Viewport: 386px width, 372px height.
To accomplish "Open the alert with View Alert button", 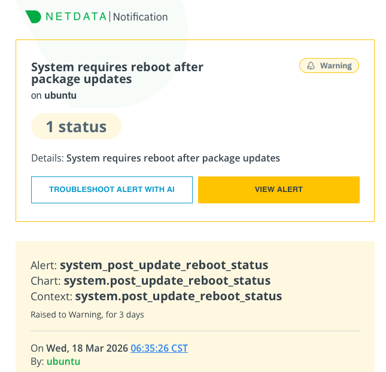I will tap(278, 190).
